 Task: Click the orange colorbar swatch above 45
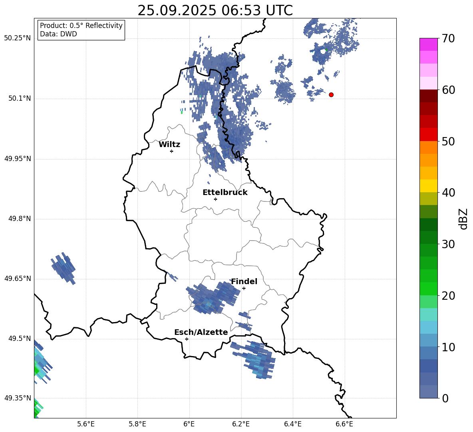tap(429, 160)
